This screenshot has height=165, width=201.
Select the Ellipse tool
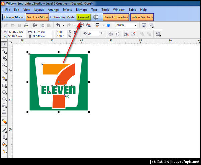click(x=4, y=92)
